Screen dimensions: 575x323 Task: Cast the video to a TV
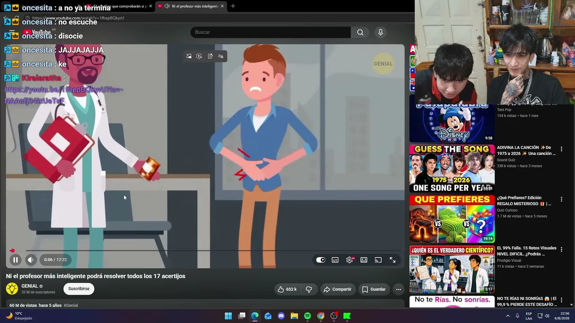pos(378,260)
